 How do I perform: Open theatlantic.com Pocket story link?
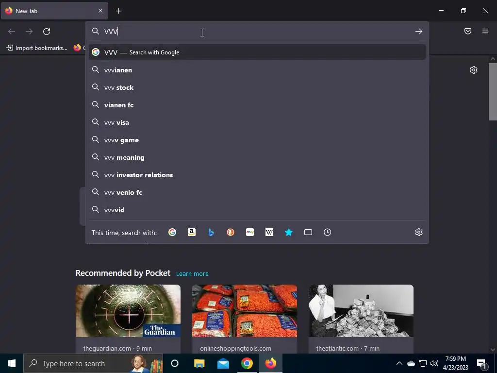point(348,348)
